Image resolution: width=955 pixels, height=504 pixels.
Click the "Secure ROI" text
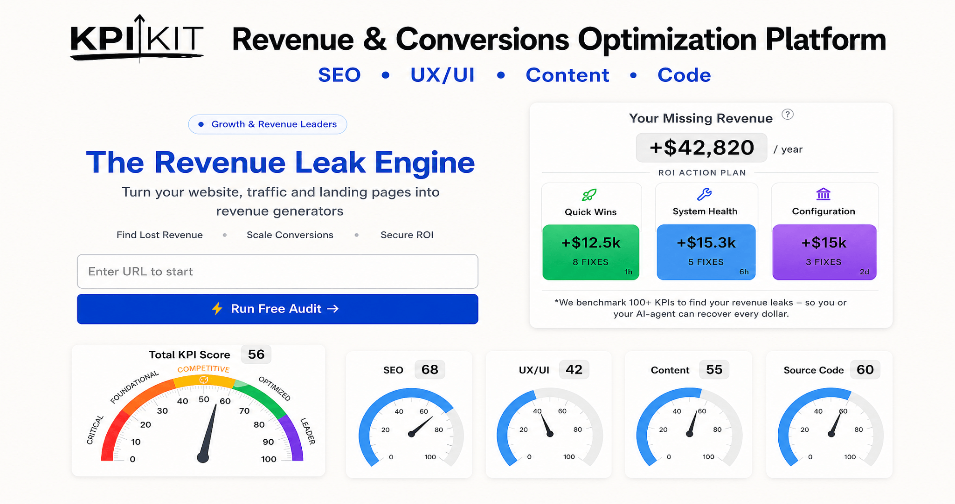[407, 235]
